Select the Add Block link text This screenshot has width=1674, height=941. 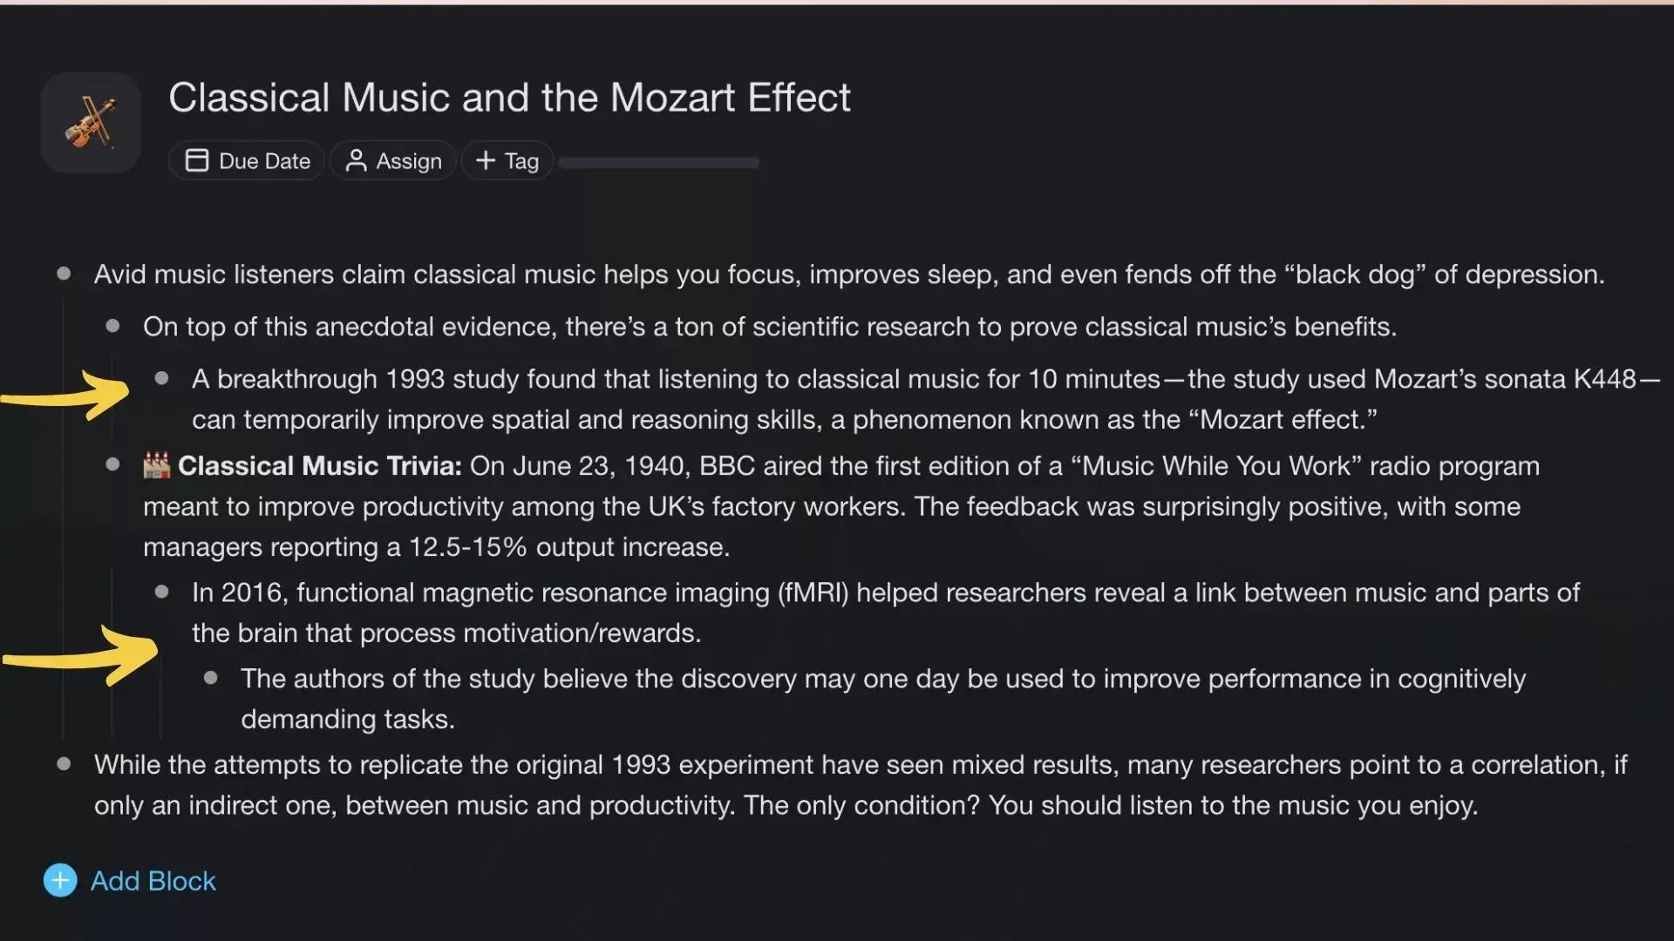153,881
